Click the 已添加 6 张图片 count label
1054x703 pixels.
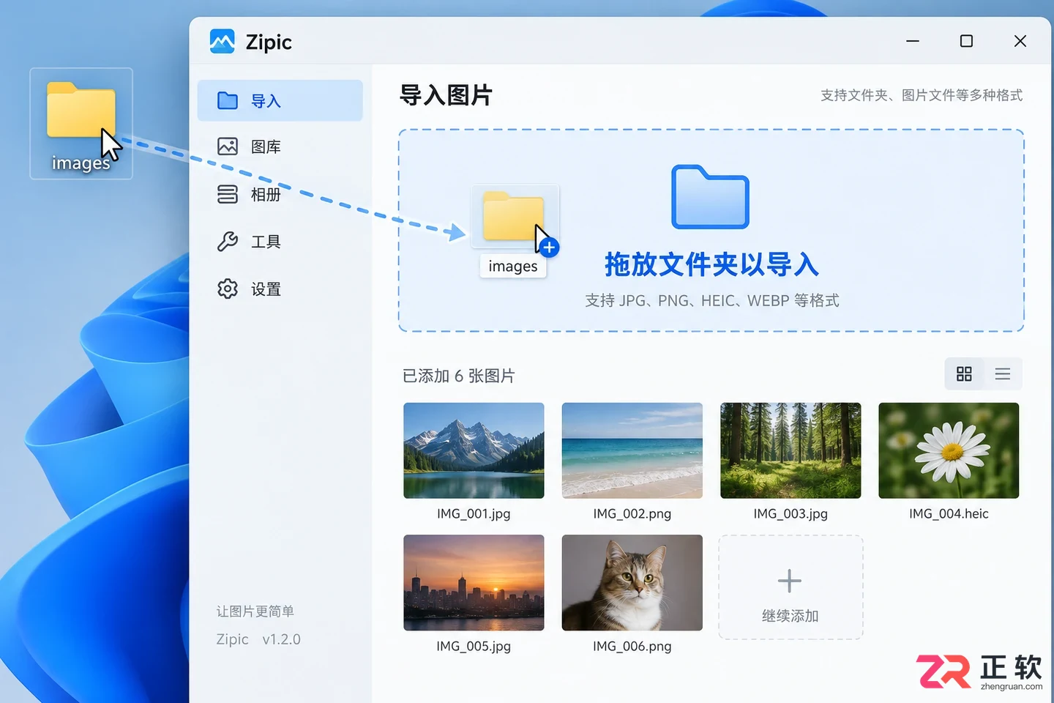pyautogui.click(x=459, y=376)
